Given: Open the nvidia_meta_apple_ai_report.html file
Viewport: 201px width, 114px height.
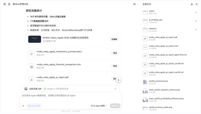Looking at the screenshot, I should pyautogui.click(x=163, y=47).
